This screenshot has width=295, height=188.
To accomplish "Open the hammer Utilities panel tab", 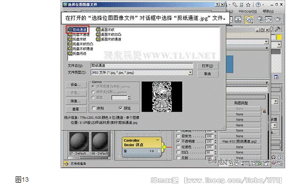I will pyautogui.click(x=277, y=29).
